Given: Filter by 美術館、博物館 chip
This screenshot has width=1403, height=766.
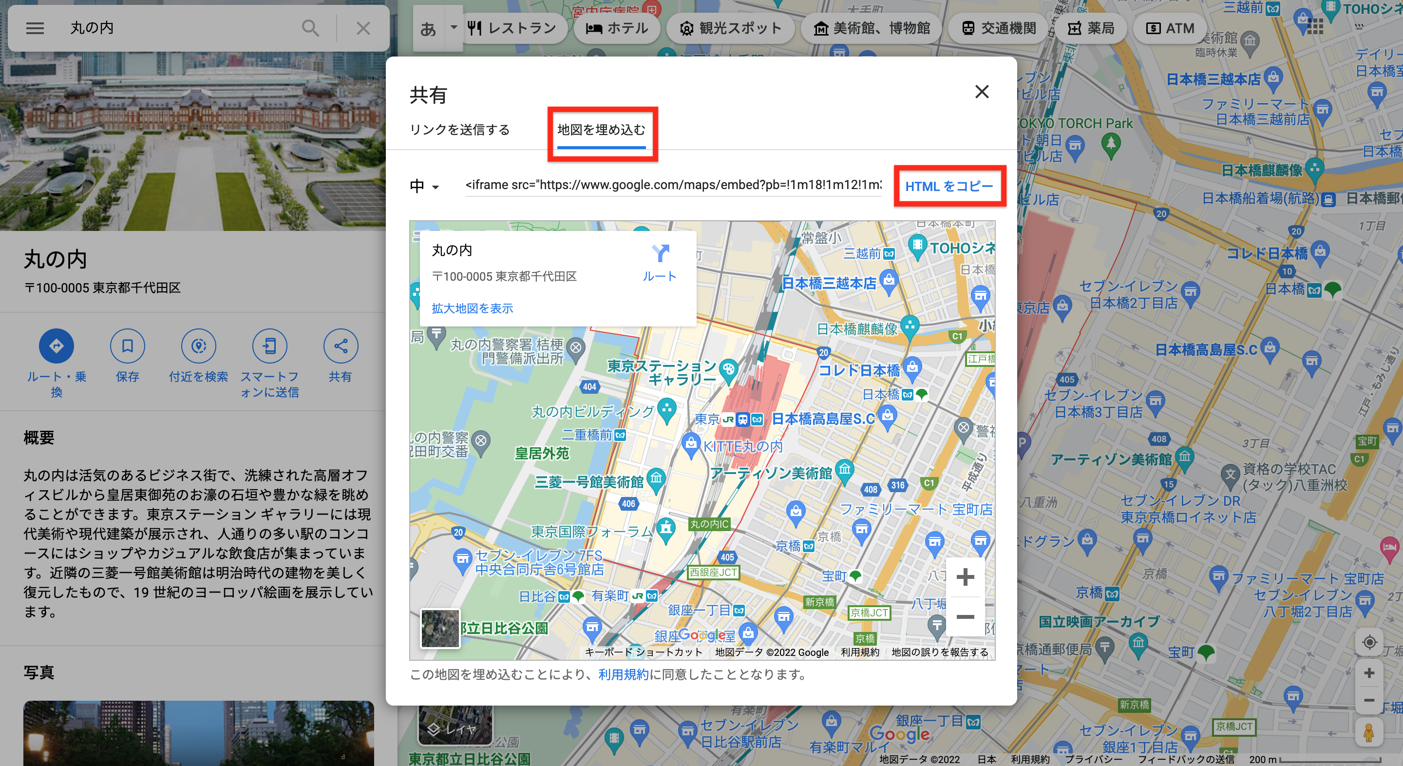Looking at the screenshot, I should click(x=872, y=28).
